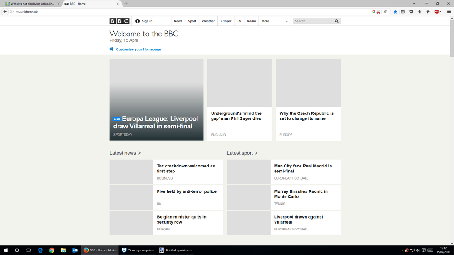Select the BBC - Home tab

tap(92, 4)
